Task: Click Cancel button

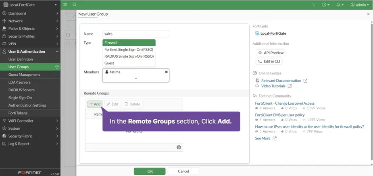Action: pyautogui.click(x=183, y=171)
